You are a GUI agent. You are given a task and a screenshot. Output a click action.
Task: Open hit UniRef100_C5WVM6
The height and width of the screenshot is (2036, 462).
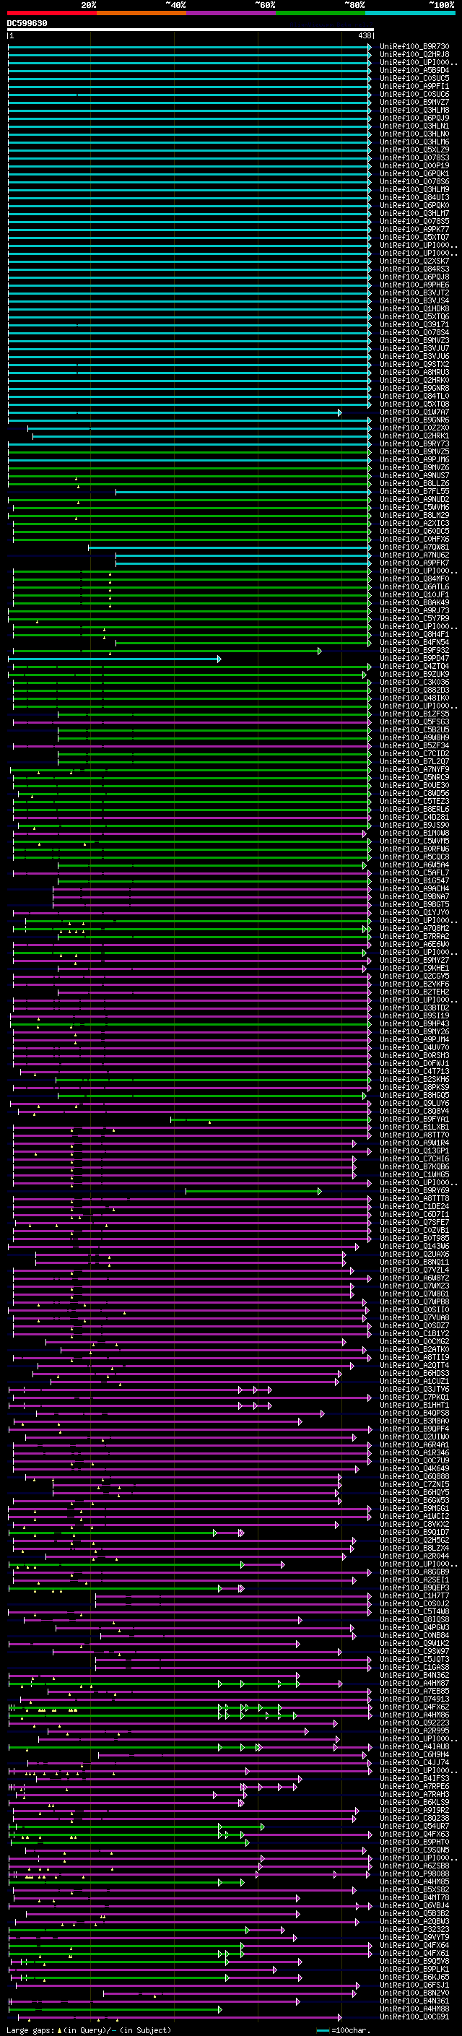[414, 508]
